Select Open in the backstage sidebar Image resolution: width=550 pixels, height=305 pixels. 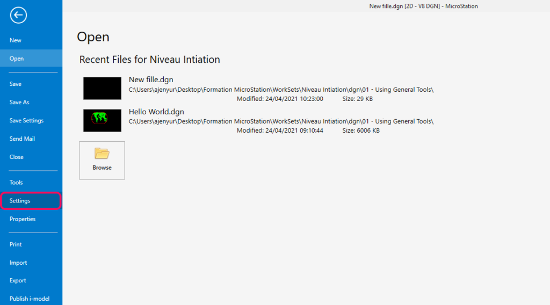pyautogui.click(x=31, y=59)
